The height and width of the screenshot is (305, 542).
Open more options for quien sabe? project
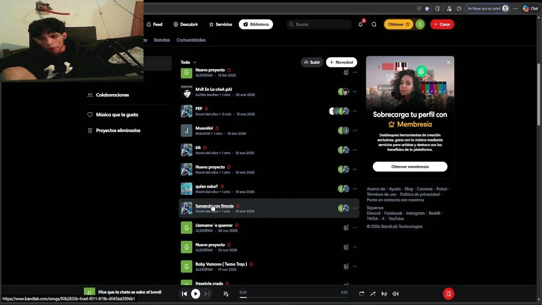pos(355,189)
